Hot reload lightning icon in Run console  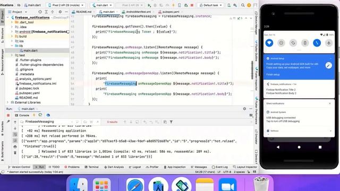[34, 115]
